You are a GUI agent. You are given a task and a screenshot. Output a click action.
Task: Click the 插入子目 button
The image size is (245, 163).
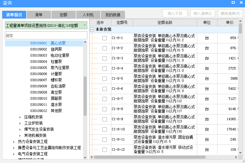175,14
